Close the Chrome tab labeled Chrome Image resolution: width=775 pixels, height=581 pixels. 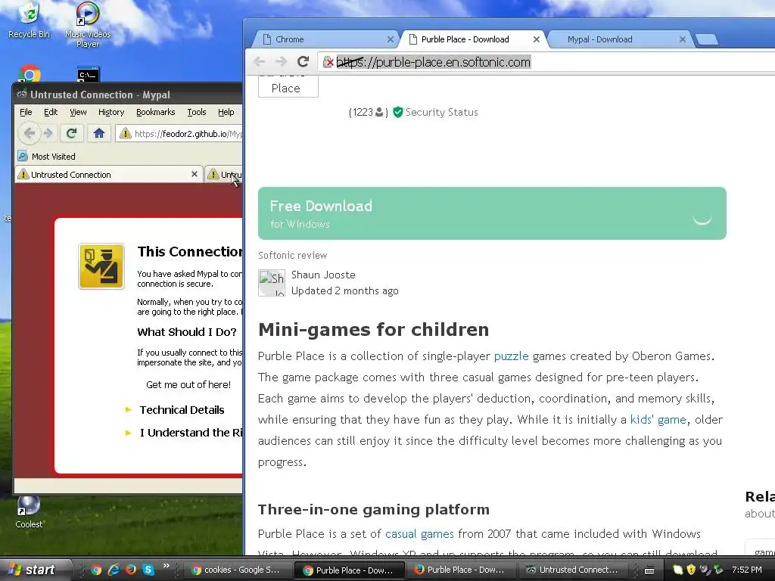coord(391,39)
